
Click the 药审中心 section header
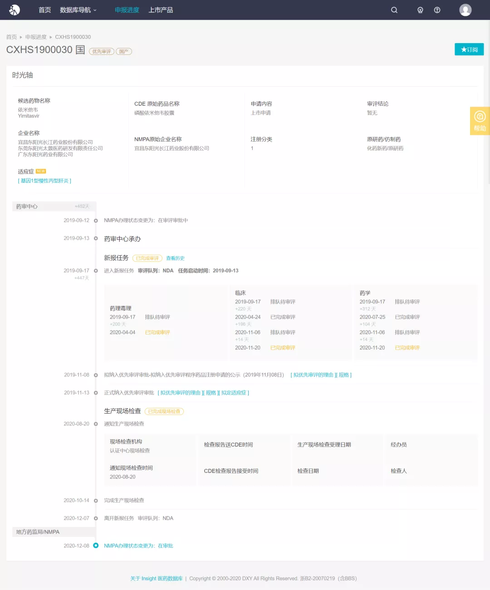54,207
